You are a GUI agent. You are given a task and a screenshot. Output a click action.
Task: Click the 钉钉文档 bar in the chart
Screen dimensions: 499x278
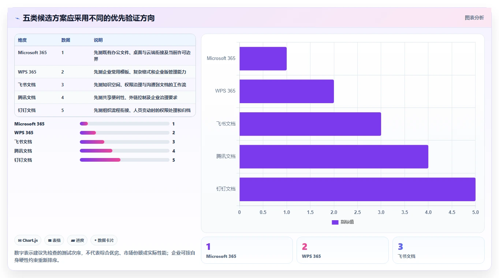click(357, 189)
